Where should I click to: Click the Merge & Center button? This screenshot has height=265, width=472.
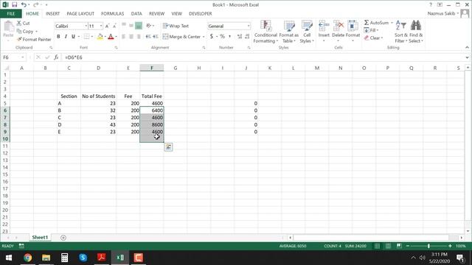[x=181, y=37]
